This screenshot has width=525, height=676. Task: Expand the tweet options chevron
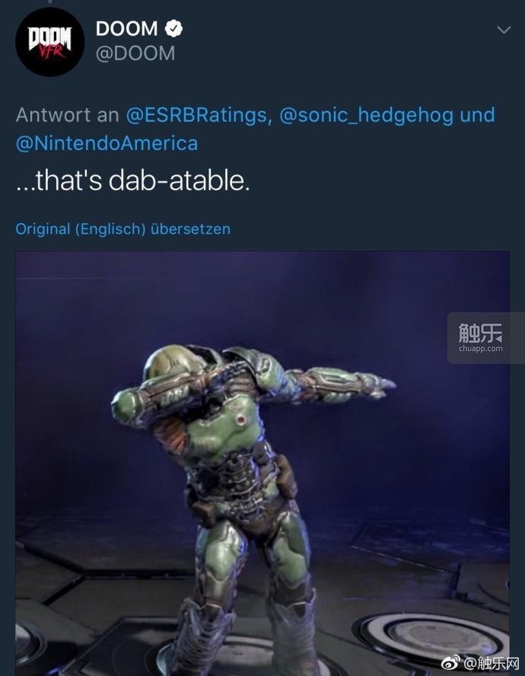504,30
